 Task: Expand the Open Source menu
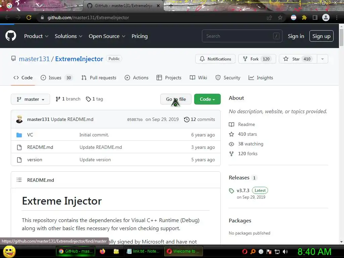click(107, 36)
